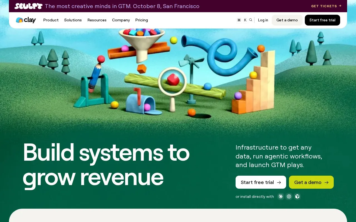
Task: Click the white Start free trial button
Action: (261, 182)
